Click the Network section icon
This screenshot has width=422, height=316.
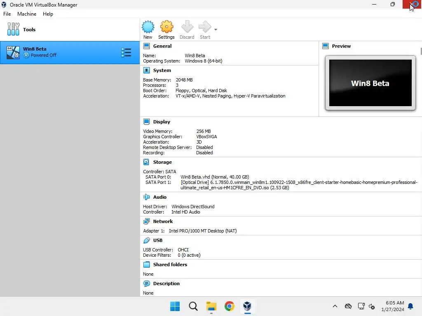click(x=146, y=221)
